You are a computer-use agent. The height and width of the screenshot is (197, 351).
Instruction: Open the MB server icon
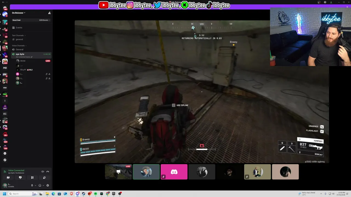(5, 68)
